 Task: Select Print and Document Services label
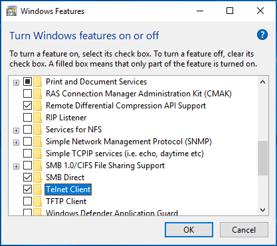(96, 82)
